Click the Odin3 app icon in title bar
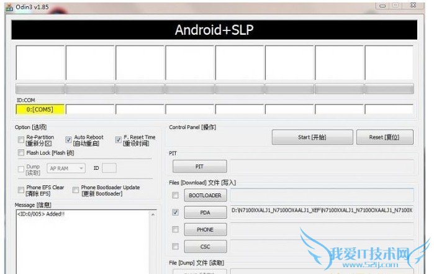 pos(9,7)
